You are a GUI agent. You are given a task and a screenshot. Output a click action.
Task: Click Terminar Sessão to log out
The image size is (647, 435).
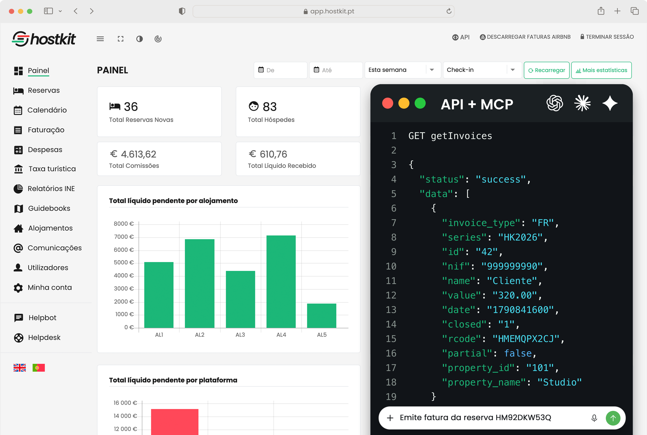[x=607, y=37]
